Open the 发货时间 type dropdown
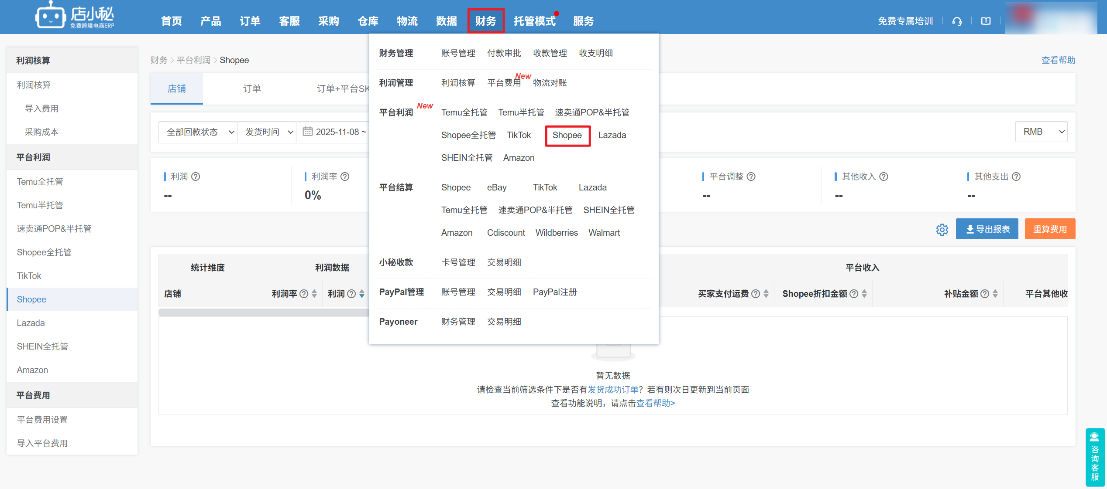 268,132
